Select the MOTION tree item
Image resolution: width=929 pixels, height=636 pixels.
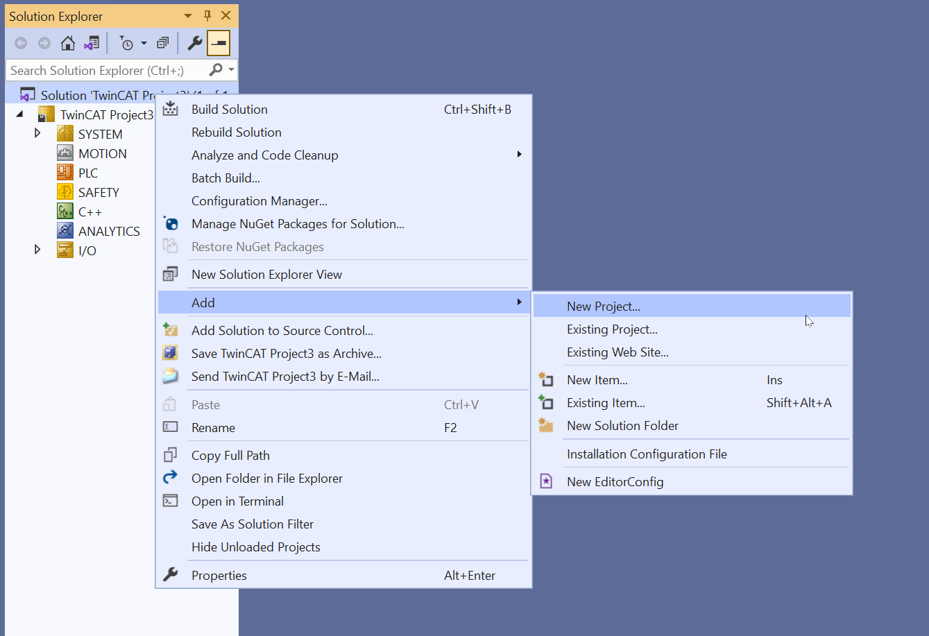tap(103, 153)
